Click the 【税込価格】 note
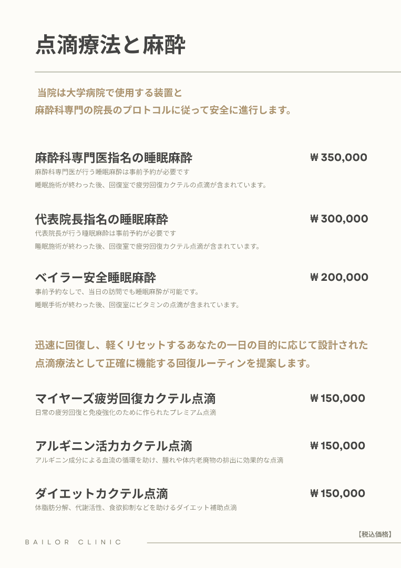The image size is (401, 568). tap(375, 534)
